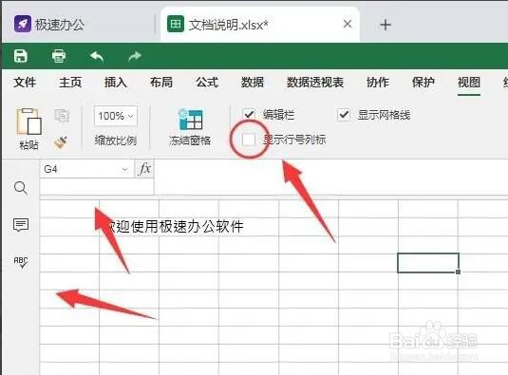Screen dimensions: 508x375
Task: Switch to the 插入 tab
Action: click(115, 83)
